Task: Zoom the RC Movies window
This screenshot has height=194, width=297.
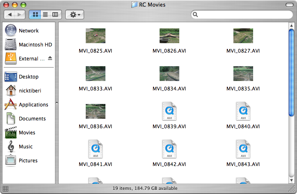Action: pyautogui.click(x=23, y=5)
